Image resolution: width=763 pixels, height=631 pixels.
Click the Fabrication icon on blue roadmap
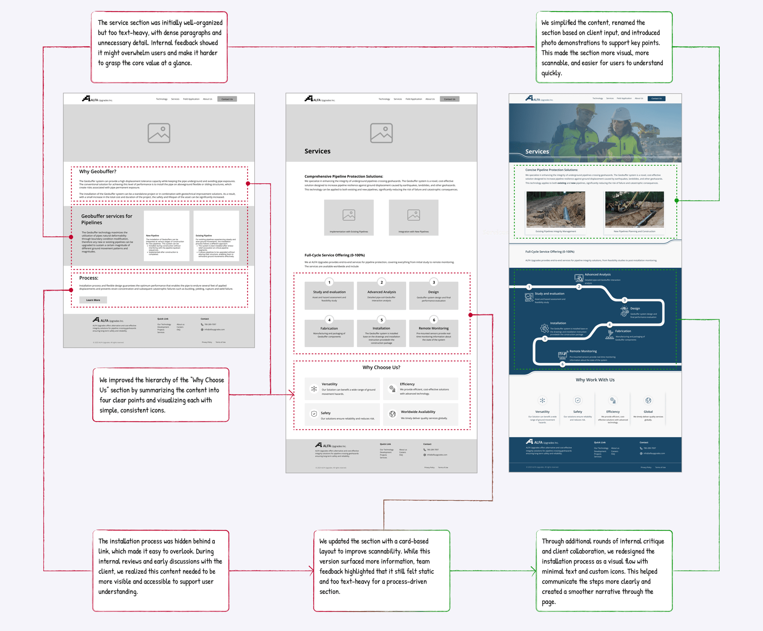pos(610,335)
